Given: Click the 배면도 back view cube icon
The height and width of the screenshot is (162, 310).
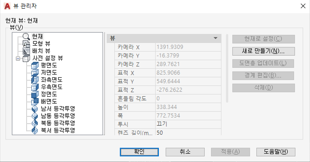Looking at the screenshot, I should pyautogui.click(x=35, y=101).
